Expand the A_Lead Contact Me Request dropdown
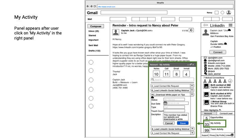Image resolution: width=245 pixels, height=138 pixels. click(x=192, y=86)
